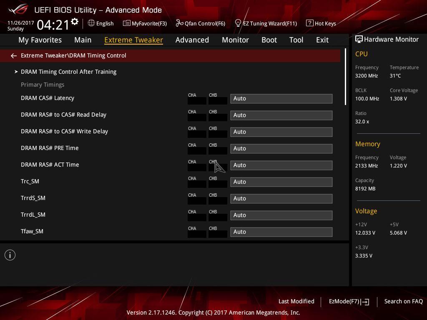427x320 pixels.
Task: Click the settings gear next to the clock
Action: tap(75, 22)
